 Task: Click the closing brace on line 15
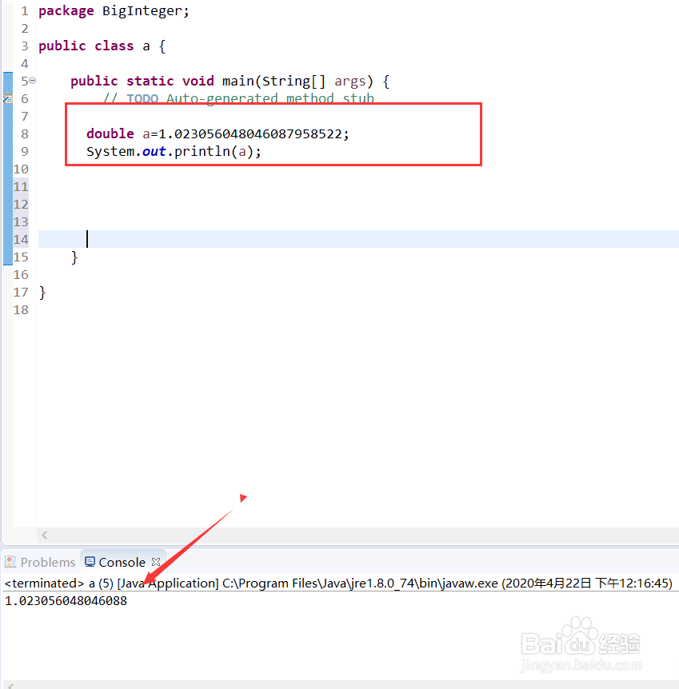[74, 257]
